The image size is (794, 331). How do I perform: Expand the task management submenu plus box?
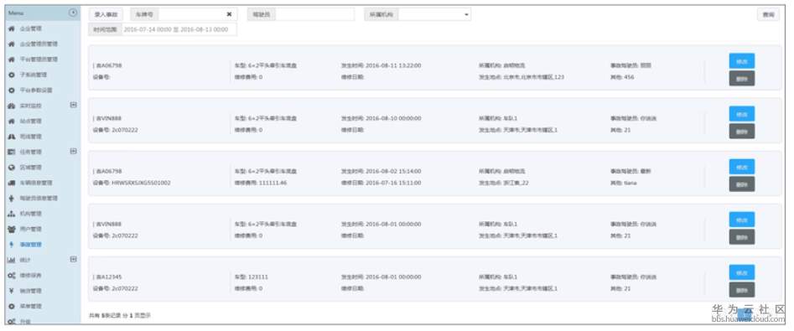coord(74,151)
